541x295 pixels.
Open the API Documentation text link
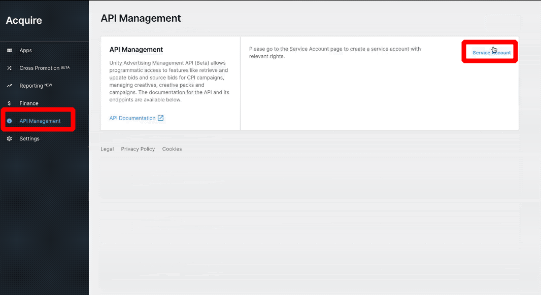coord(132,118)
